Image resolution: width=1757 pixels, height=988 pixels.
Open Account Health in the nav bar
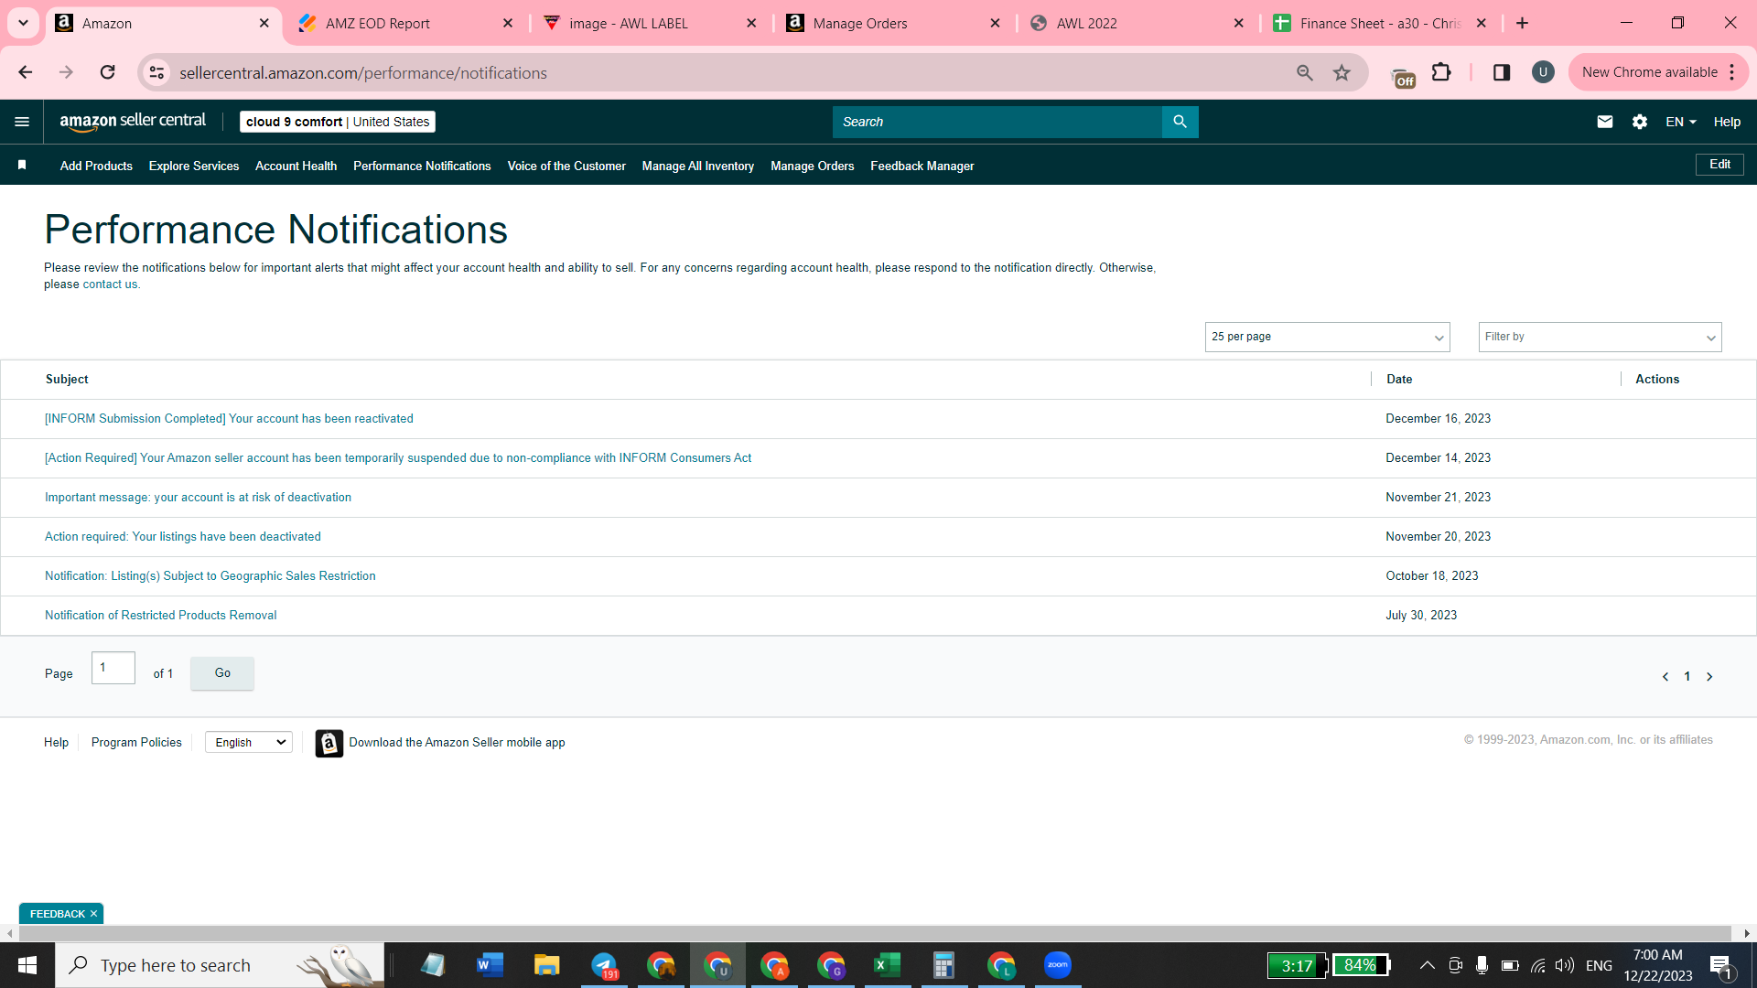point(296,166)
